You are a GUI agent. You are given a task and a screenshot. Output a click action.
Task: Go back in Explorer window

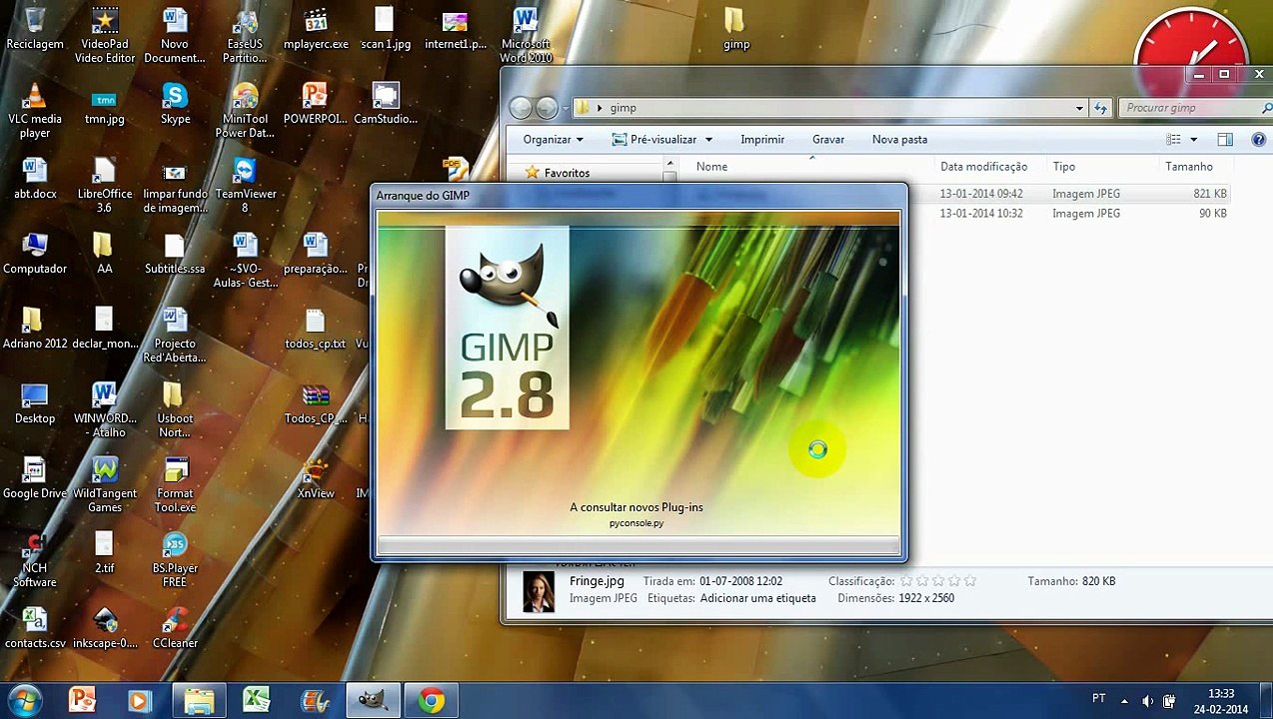click(x=520, y=108)
